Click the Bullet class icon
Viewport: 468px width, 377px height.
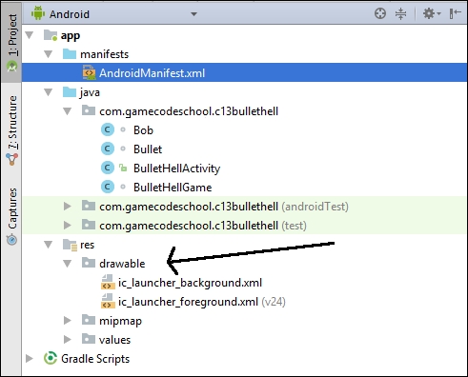pyautogui.click(x=108, y=149)
